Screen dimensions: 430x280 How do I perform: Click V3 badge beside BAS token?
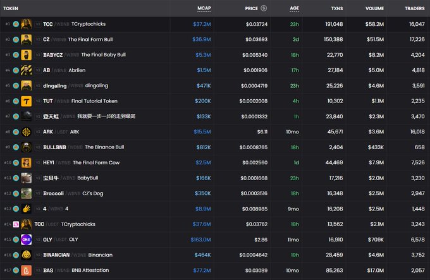[x=38, y=270]
